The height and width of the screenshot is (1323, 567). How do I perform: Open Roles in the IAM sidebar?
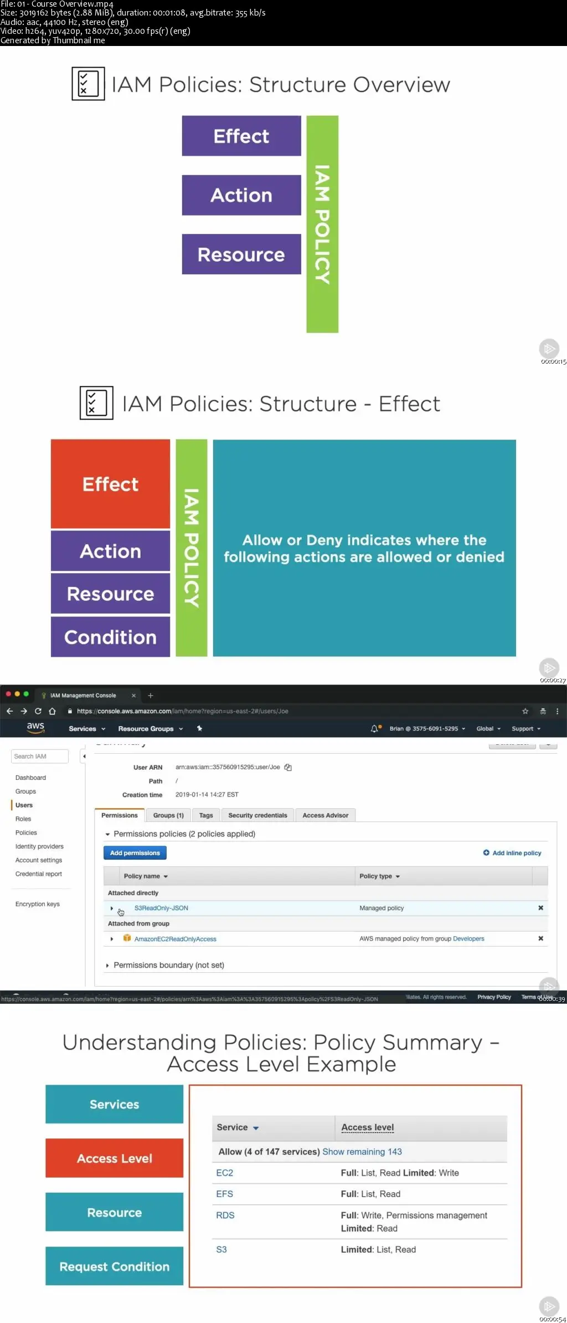[23, 819]
